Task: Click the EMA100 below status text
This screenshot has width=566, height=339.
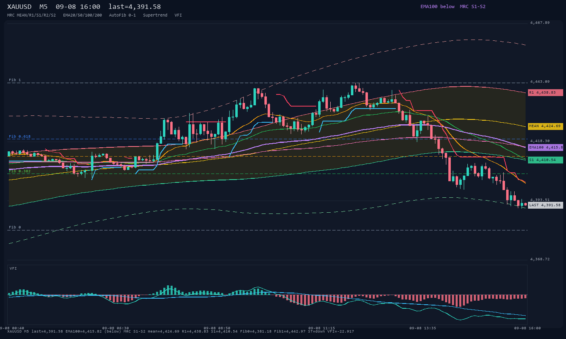Action: coord(437,6)
